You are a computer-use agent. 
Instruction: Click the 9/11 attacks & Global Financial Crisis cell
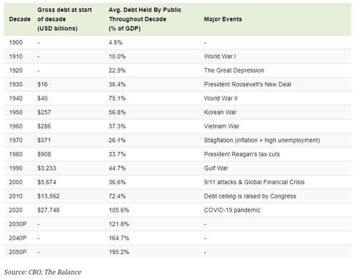point(254,182)
